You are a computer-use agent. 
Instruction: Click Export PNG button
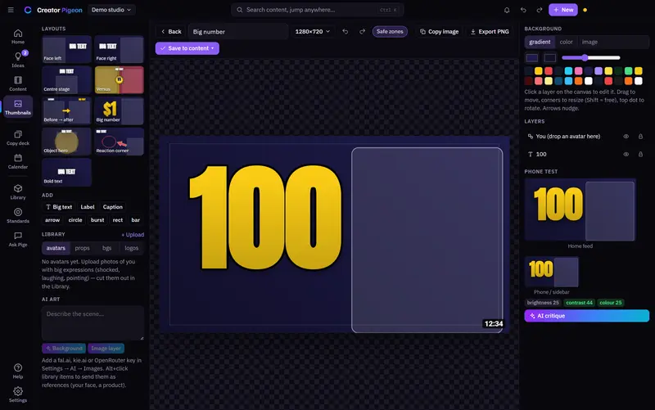(490, 31)
